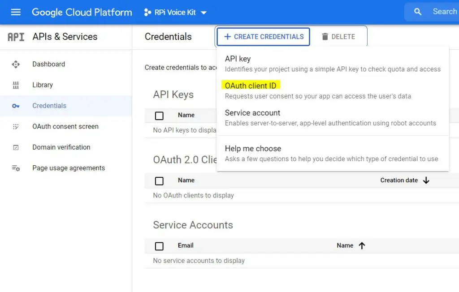Image resolution: width=459 pixels, height=292 pixels.
Task: Click the CREATE CREDENTIALS button
Action: coord(263,37)
